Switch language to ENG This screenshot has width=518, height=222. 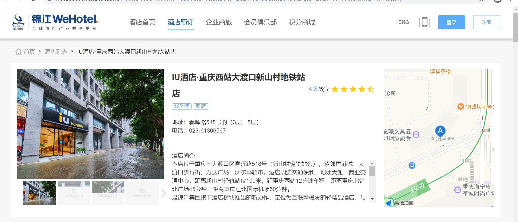pos(404,22)
